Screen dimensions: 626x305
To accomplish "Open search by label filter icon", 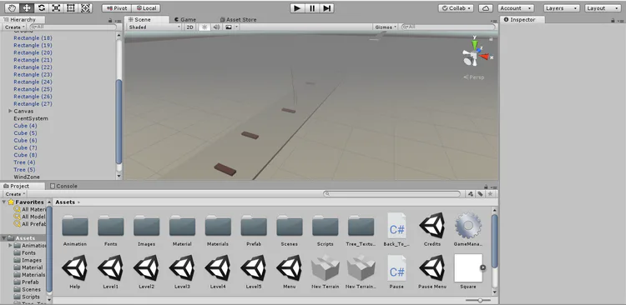I will pos(480,194).
